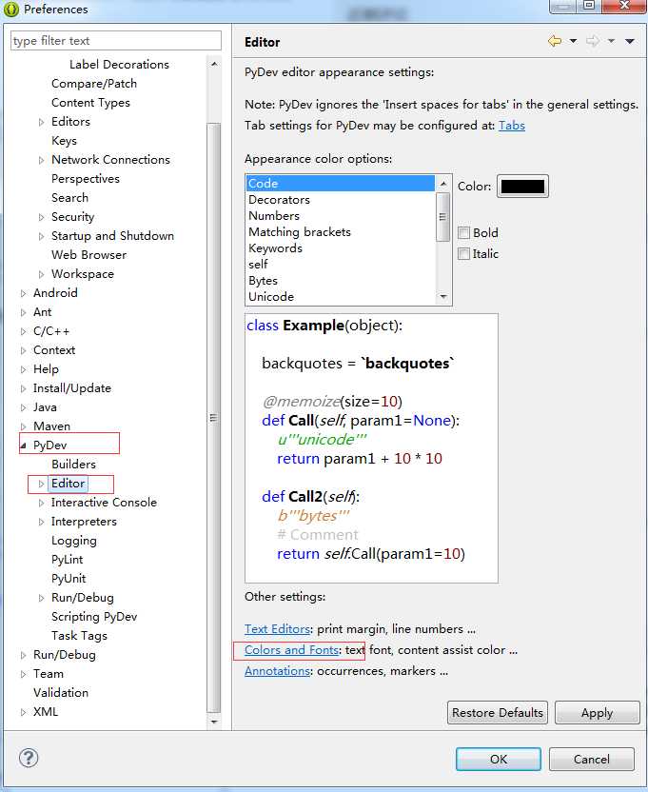
Task: Select Matching brackets color option
Action: [340, 232]
